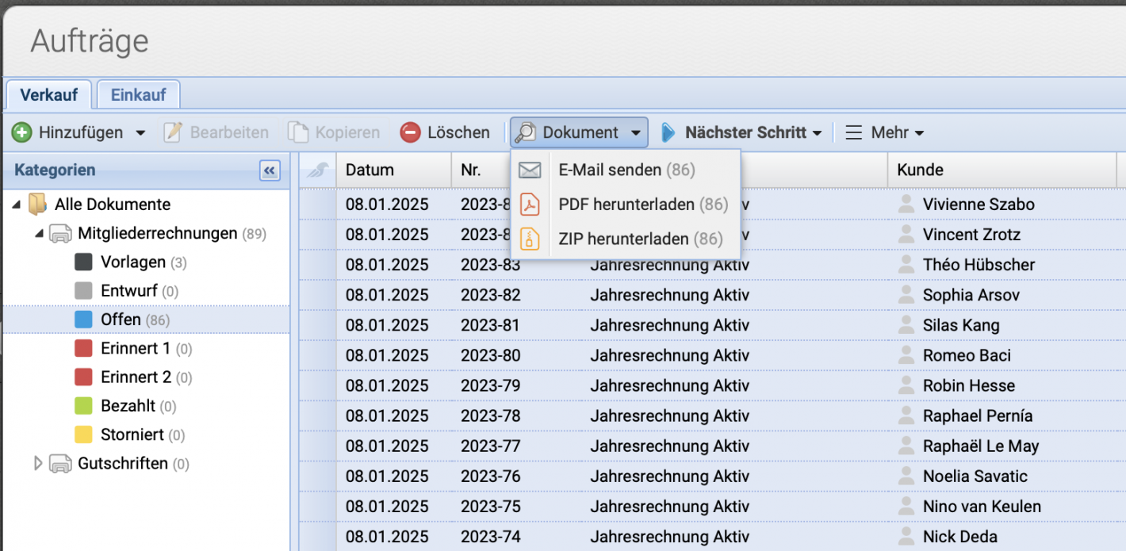Screen dimensions: 1126x551
Task: Click the Löschen delete button
Action: click(x=444, y=132)
